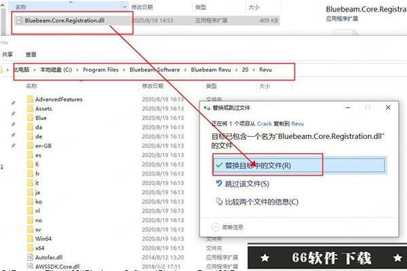
Task: Click the pin icon beside en-GB row
Action: [x=13, y=146]
